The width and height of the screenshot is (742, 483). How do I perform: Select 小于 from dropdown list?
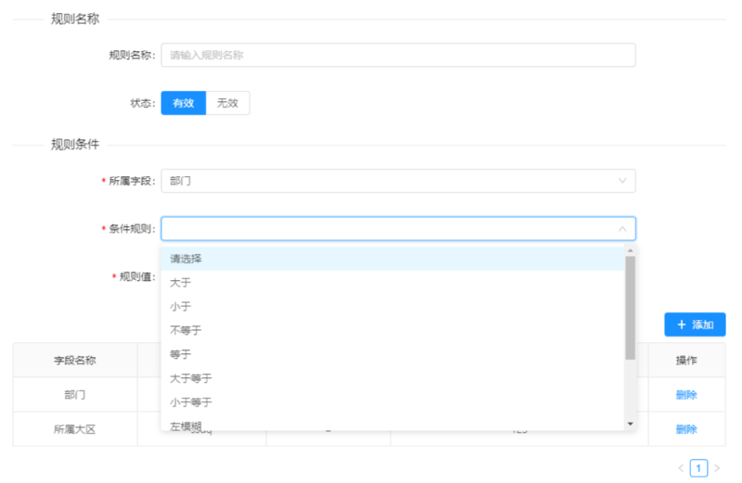(x=392, y=307)
